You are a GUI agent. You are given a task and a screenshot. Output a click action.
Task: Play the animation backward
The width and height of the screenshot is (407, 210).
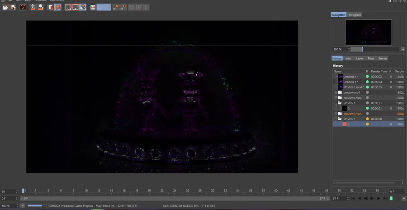click(x=366, y=198)
